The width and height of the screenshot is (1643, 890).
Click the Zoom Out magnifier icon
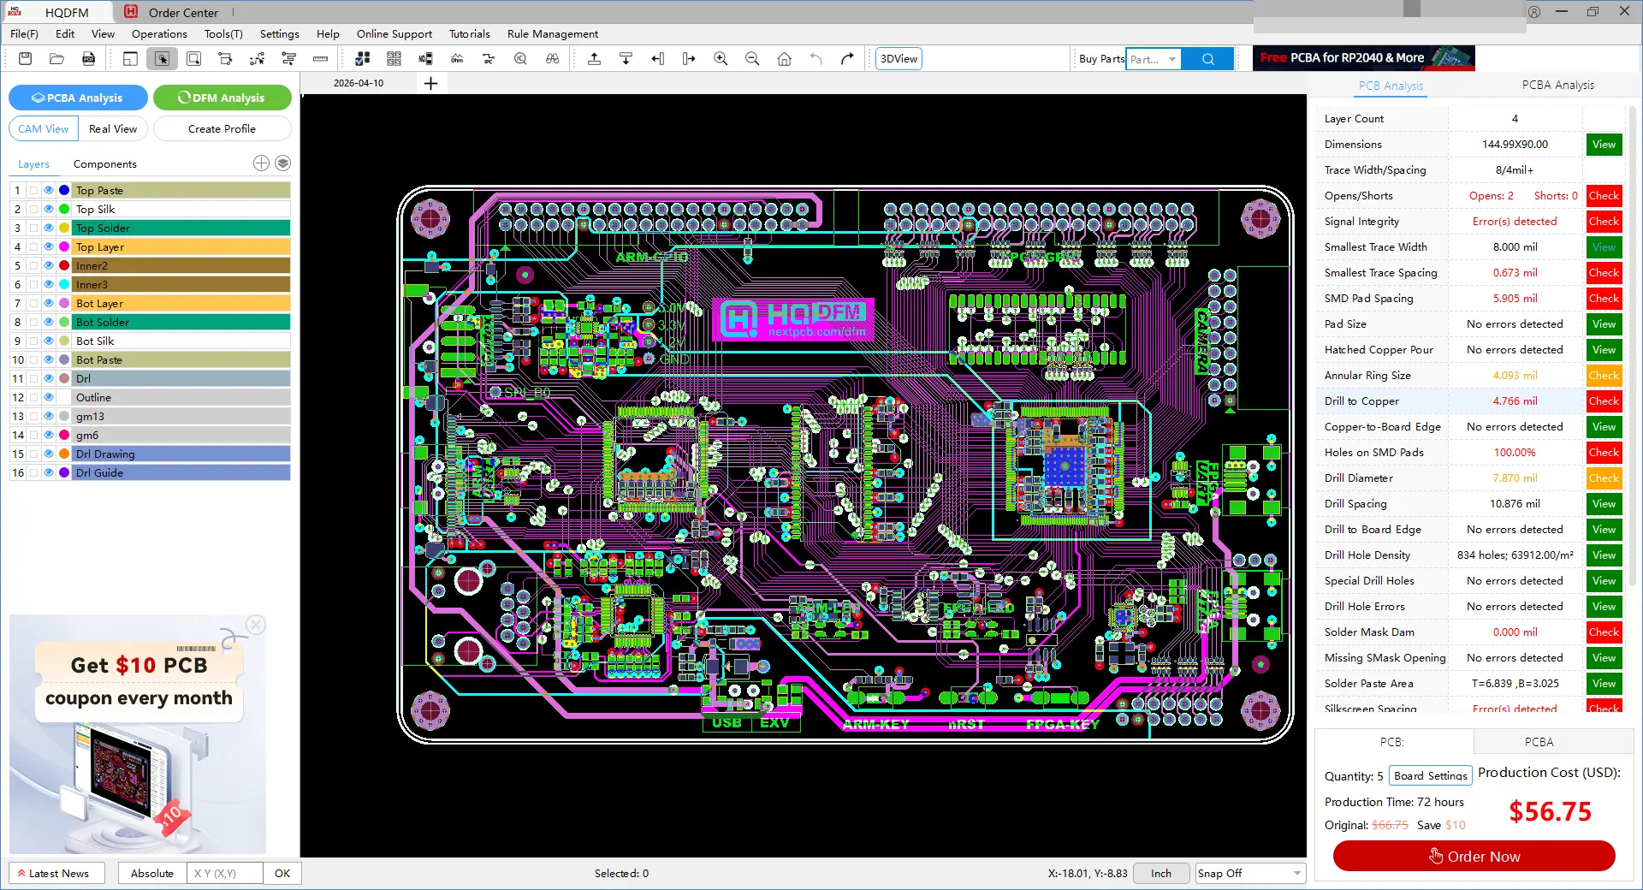[752, 59]
